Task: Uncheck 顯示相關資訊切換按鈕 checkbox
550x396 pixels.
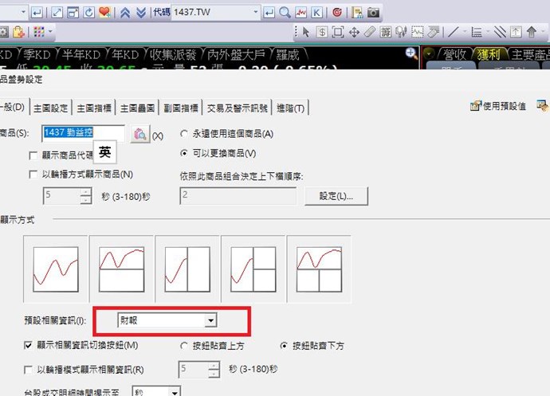Action: coord(29,345)
